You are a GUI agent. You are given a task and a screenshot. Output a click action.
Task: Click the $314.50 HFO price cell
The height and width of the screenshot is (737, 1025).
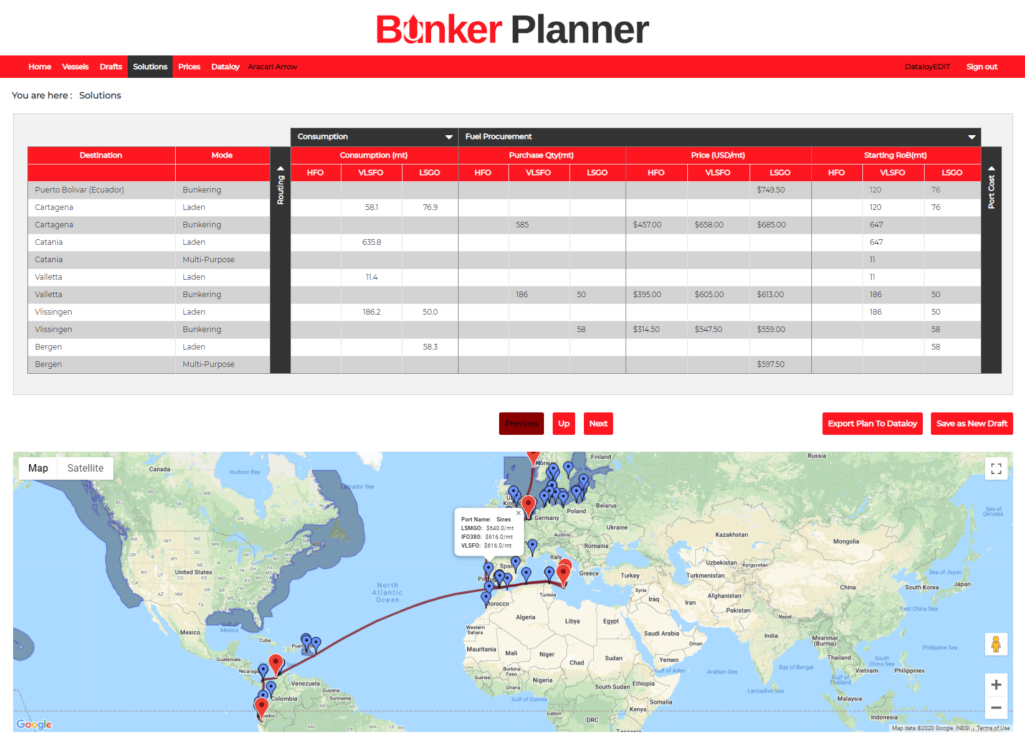coord(656,330)
